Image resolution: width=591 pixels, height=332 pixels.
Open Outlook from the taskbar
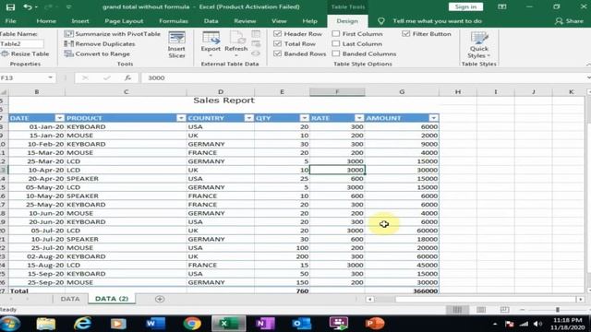coord(302,324)
